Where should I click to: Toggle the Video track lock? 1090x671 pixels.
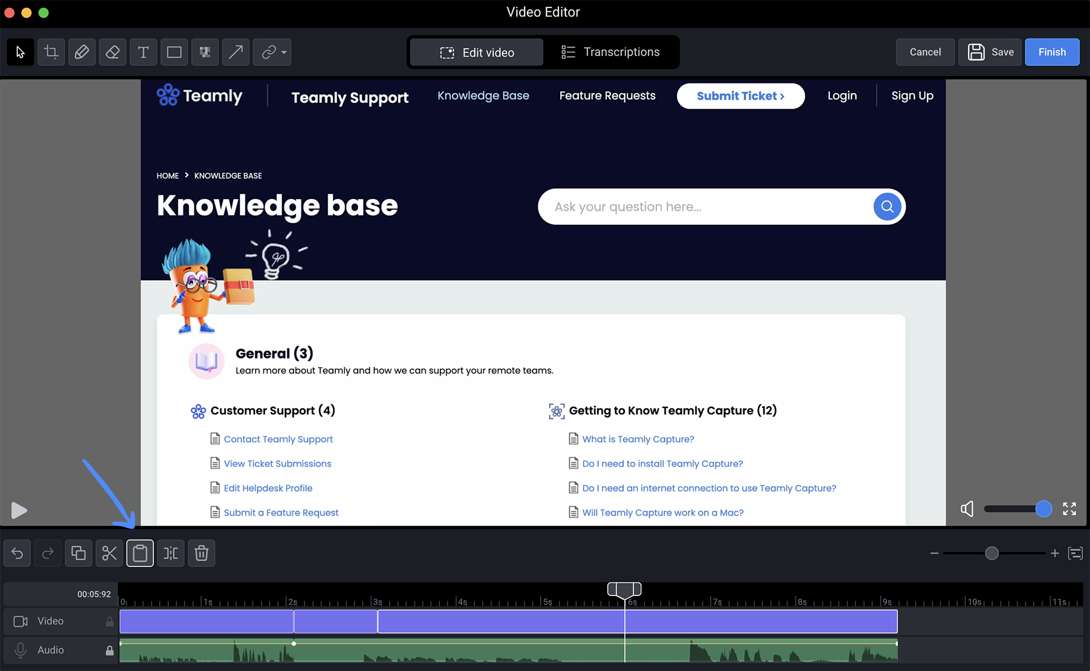[x=109, y=621]
